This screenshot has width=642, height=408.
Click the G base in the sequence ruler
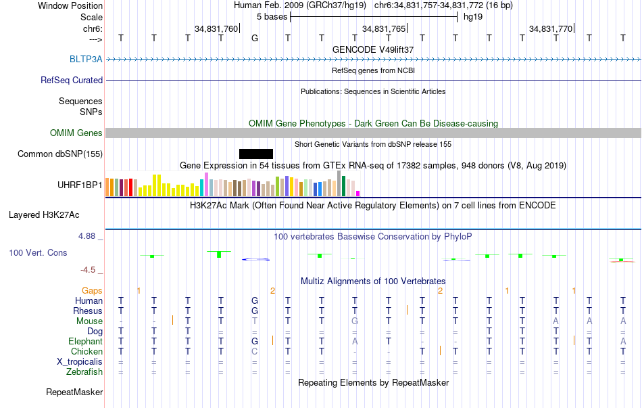[255, 38]
